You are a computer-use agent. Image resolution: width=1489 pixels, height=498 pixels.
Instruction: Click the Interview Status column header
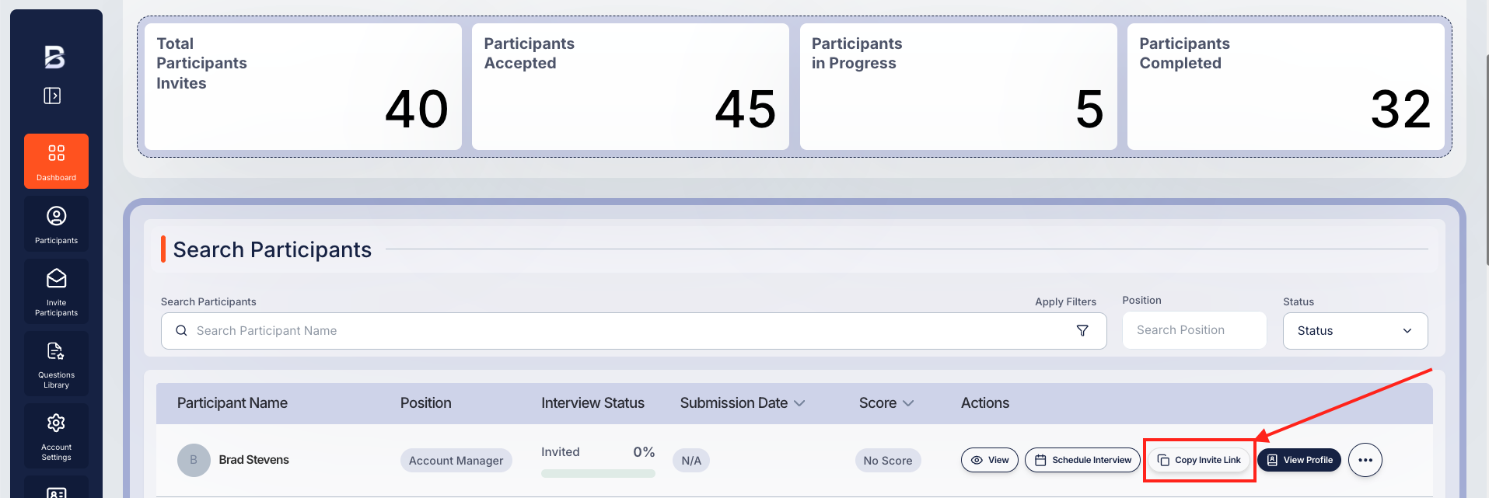coord(593,403)
